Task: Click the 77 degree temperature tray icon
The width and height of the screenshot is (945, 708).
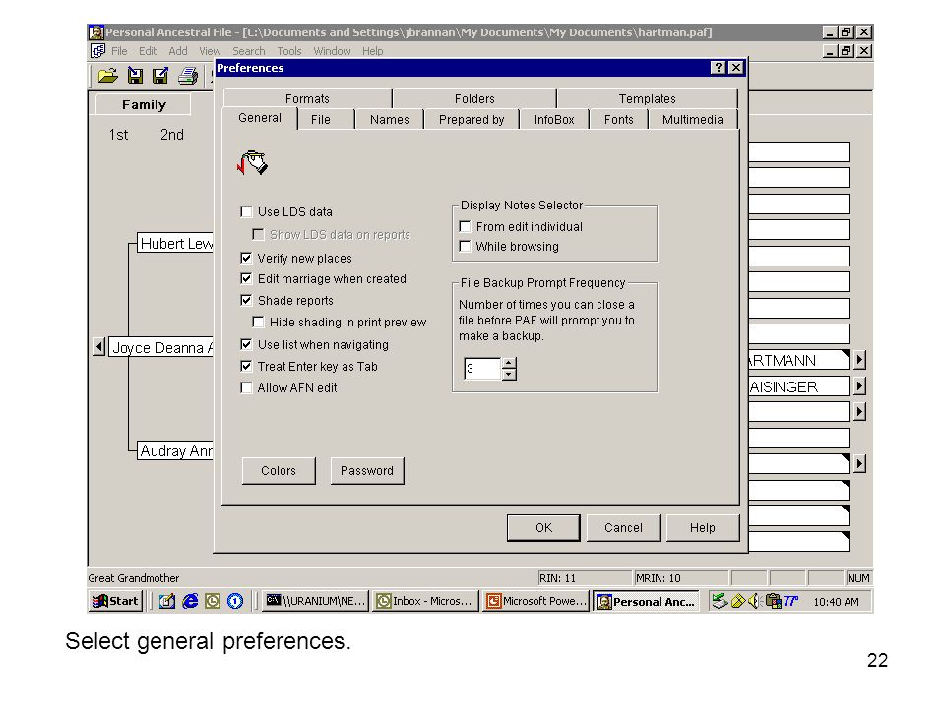Action: pyautogui.click(x=790, y=601)
